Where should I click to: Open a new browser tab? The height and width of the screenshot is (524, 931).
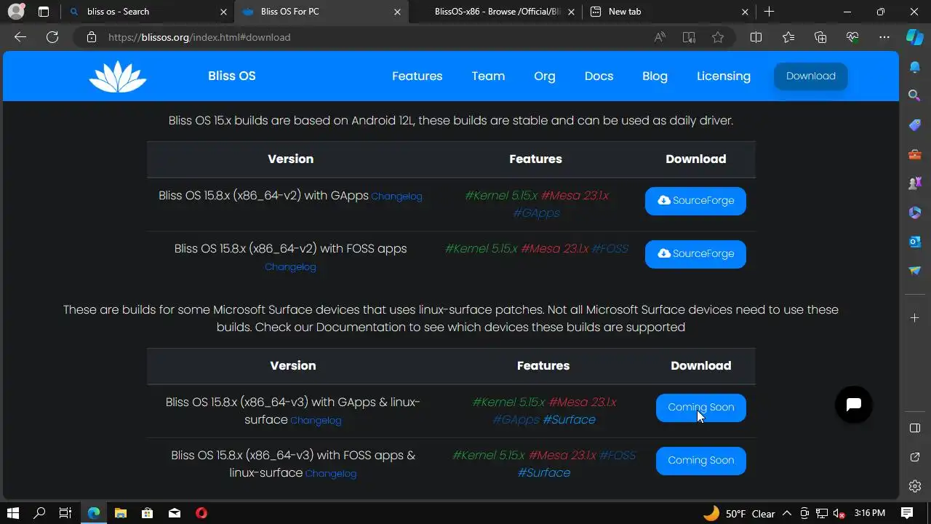click(x=769, y=12)
